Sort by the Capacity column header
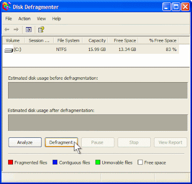192x184 pixels. click(x=96, y=40)
